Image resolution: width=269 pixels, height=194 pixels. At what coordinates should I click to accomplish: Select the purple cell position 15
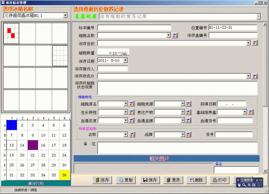33,145
